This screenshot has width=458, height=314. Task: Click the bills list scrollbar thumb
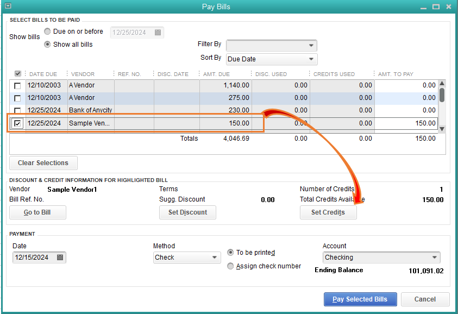tap(442, 95)
